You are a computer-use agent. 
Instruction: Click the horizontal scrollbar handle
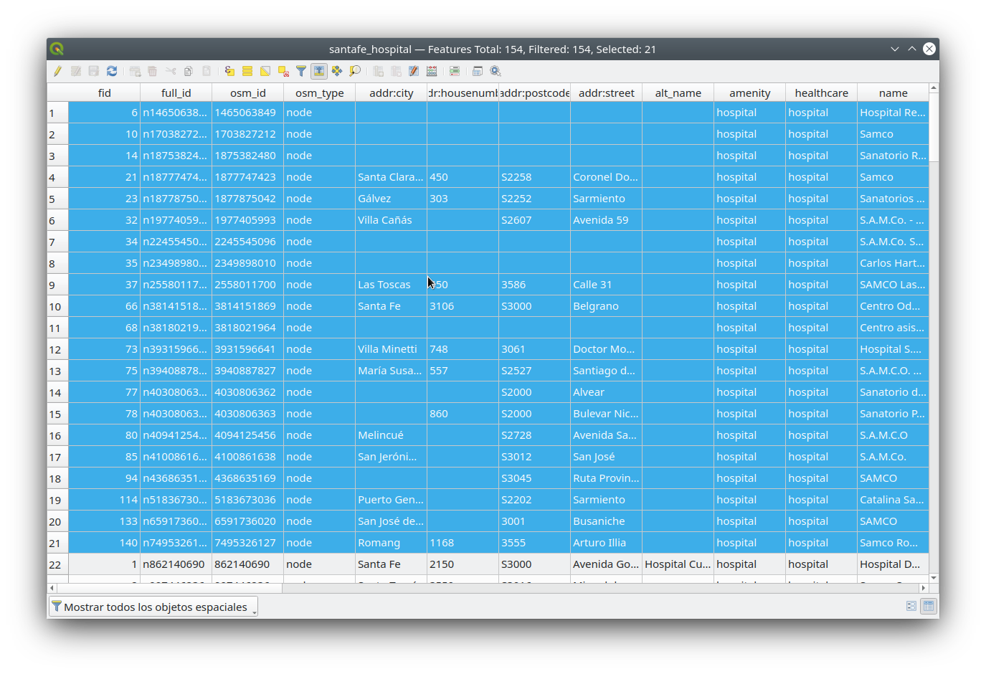click(169, 588)
